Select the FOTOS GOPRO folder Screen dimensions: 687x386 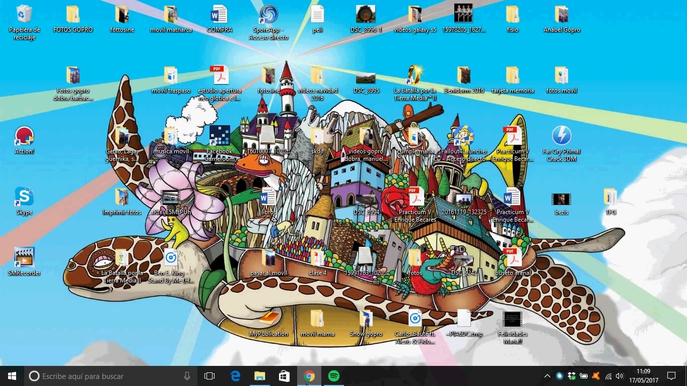click(73, 15)
